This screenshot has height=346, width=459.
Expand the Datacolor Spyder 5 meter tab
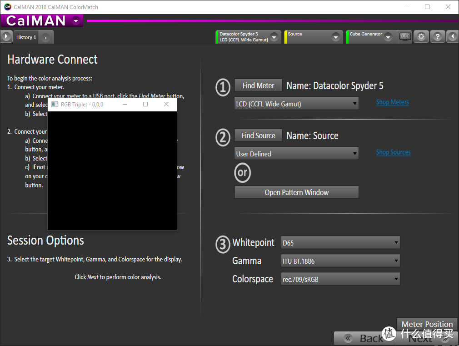click(274, 37)
